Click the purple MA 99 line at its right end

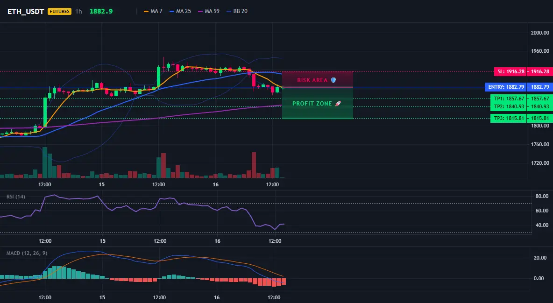(281, 105)
